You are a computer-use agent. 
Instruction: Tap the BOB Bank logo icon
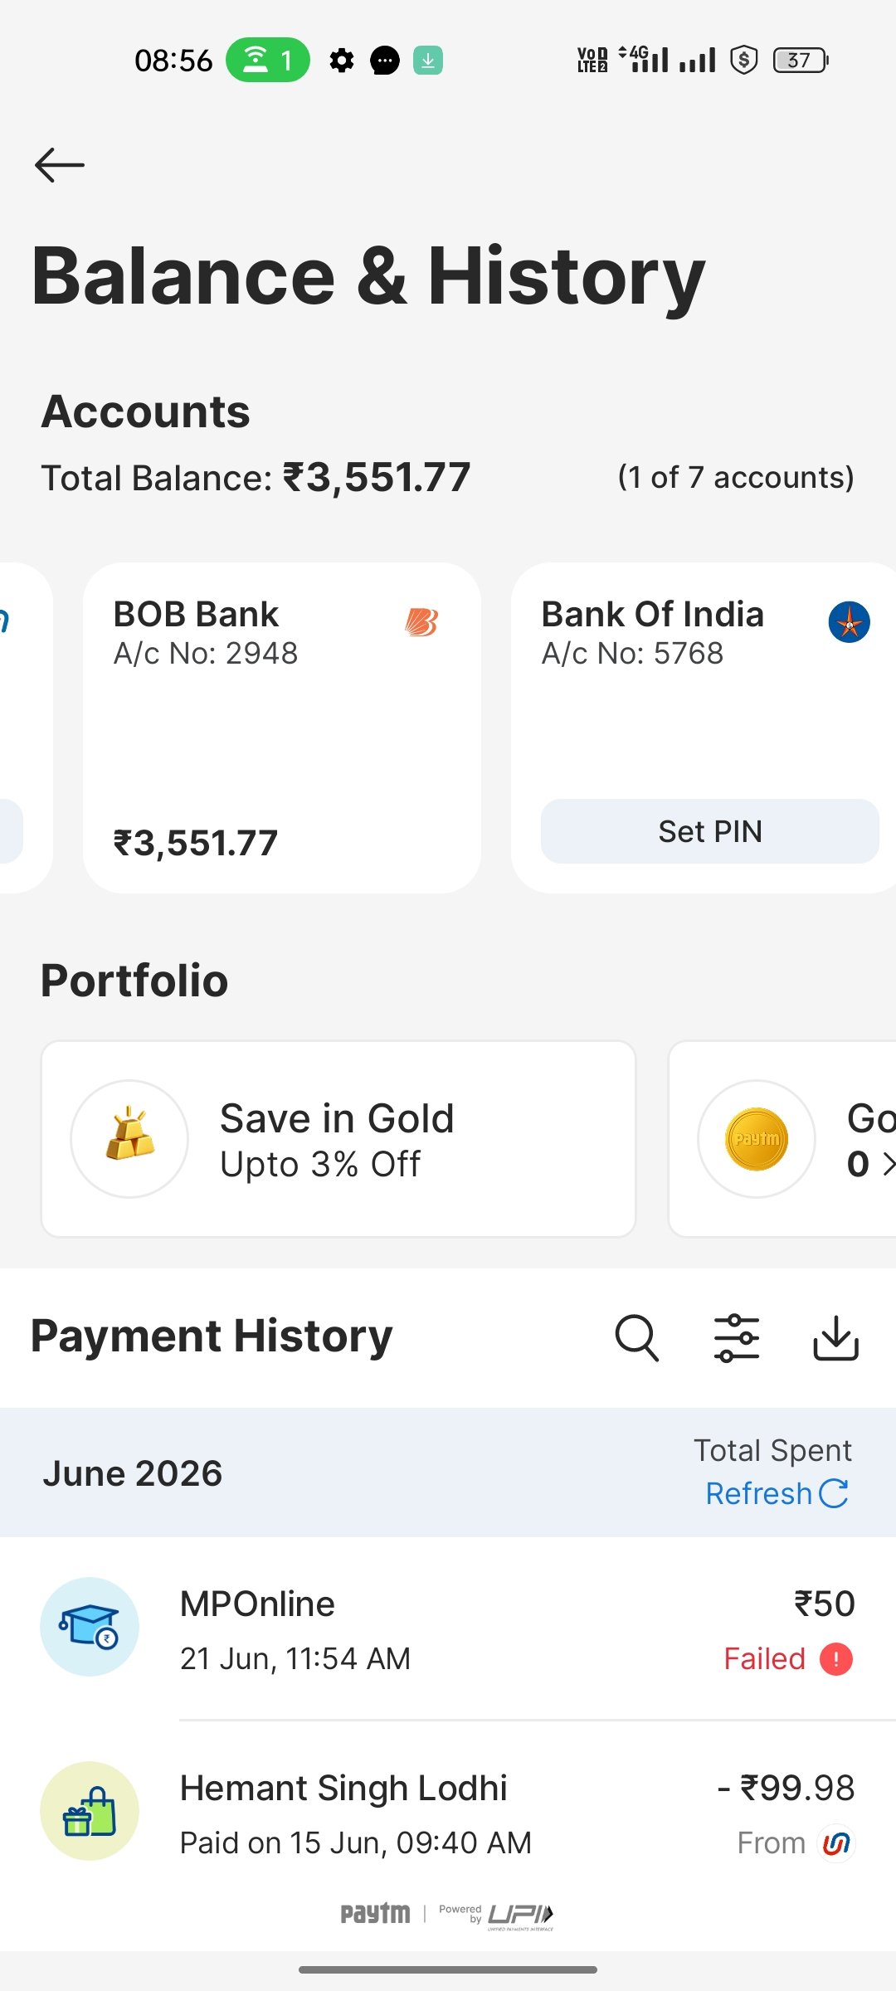tap(421, 621)
